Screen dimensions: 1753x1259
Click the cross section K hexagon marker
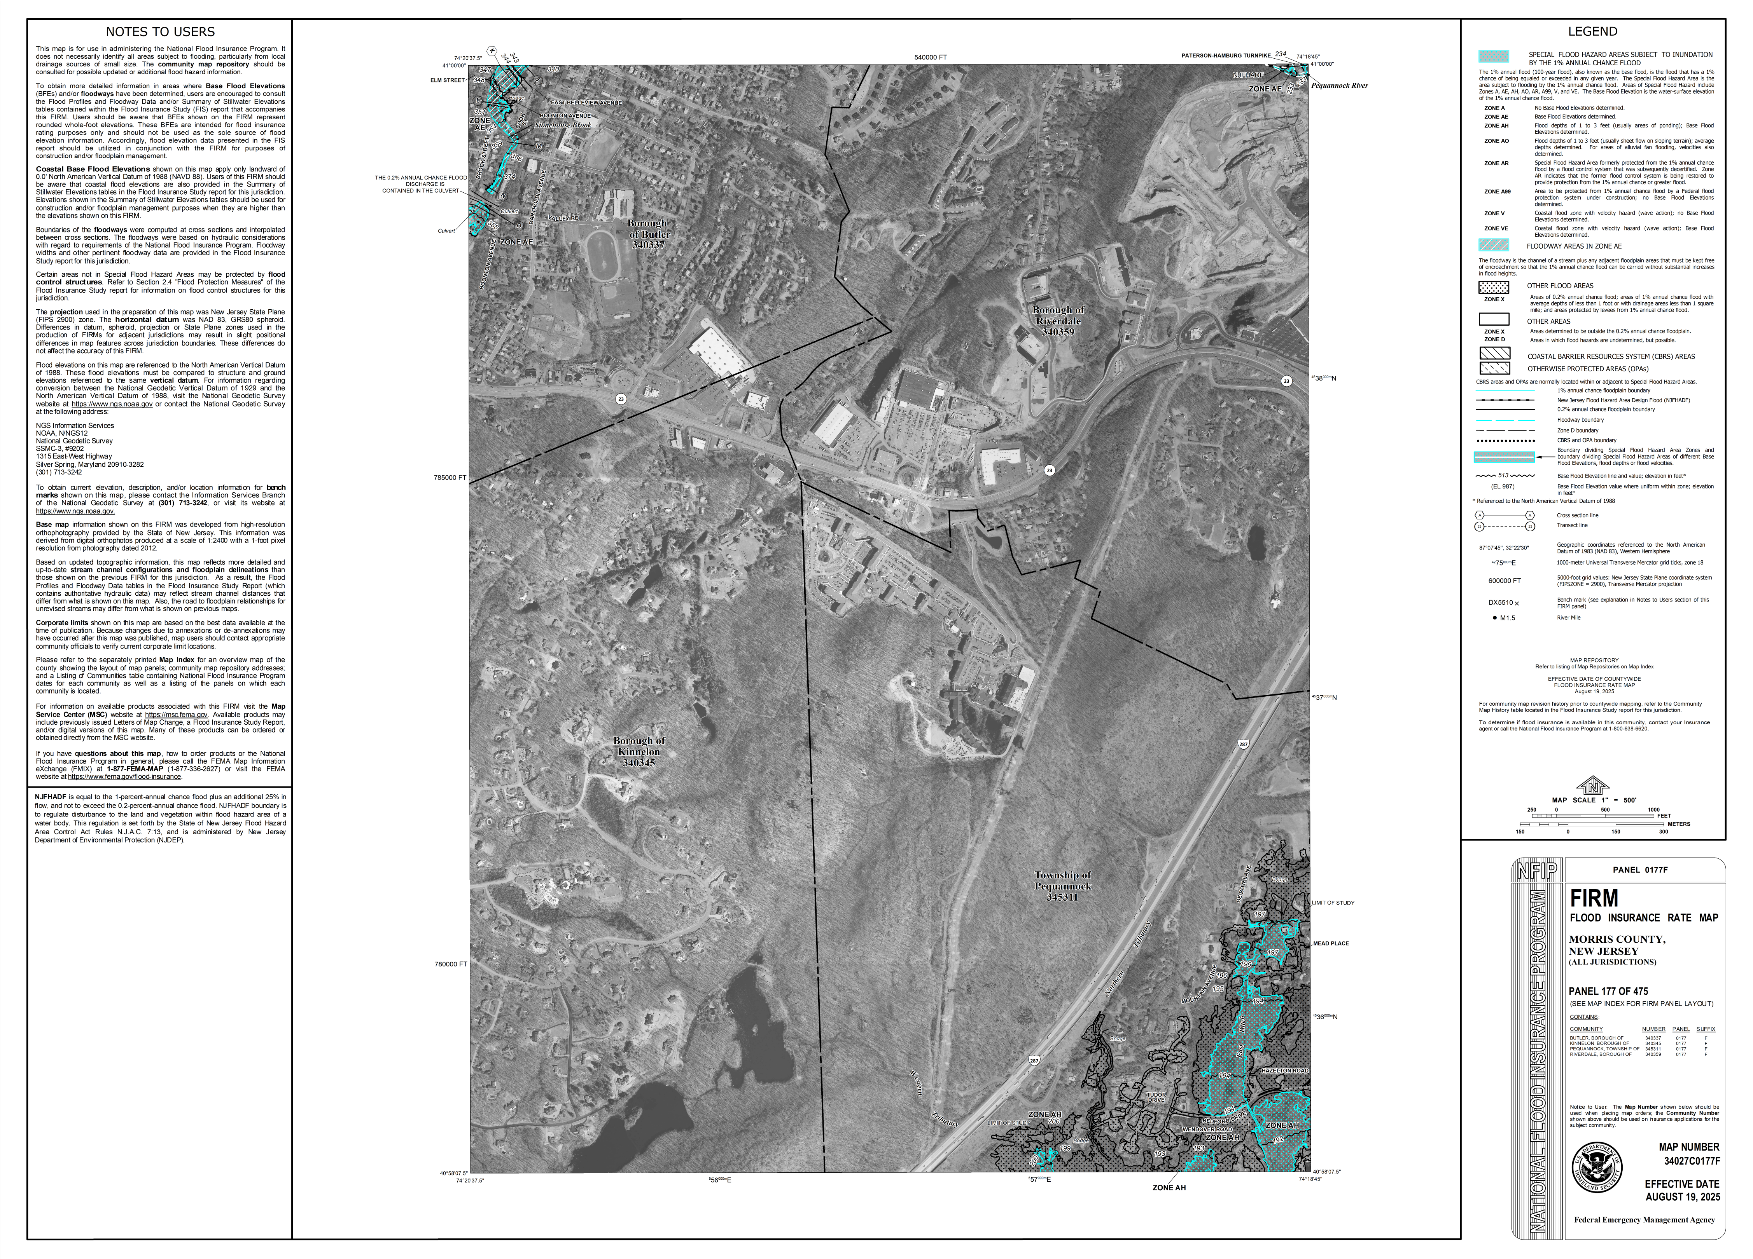tap(492, 51)
